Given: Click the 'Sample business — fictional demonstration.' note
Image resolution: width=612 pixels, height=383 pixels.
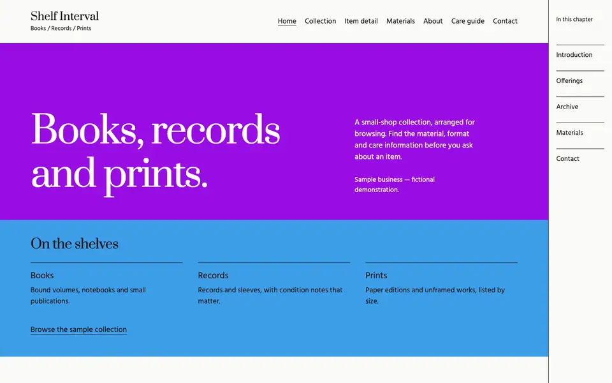Looking at the screenshot, I should pos(394,184).
